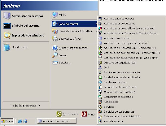The width and height of the screenshot is (166, 126).
Task: Switch to Administre su servidor taskbar button
Action: [x=57, y=121]
